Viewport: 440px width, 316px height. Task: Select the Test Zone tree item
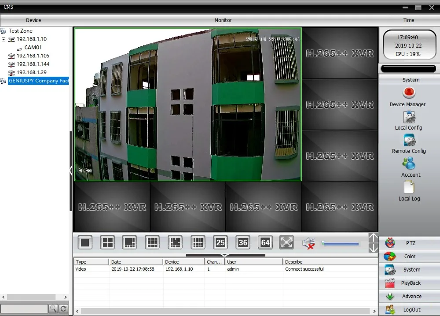[21, 31]
